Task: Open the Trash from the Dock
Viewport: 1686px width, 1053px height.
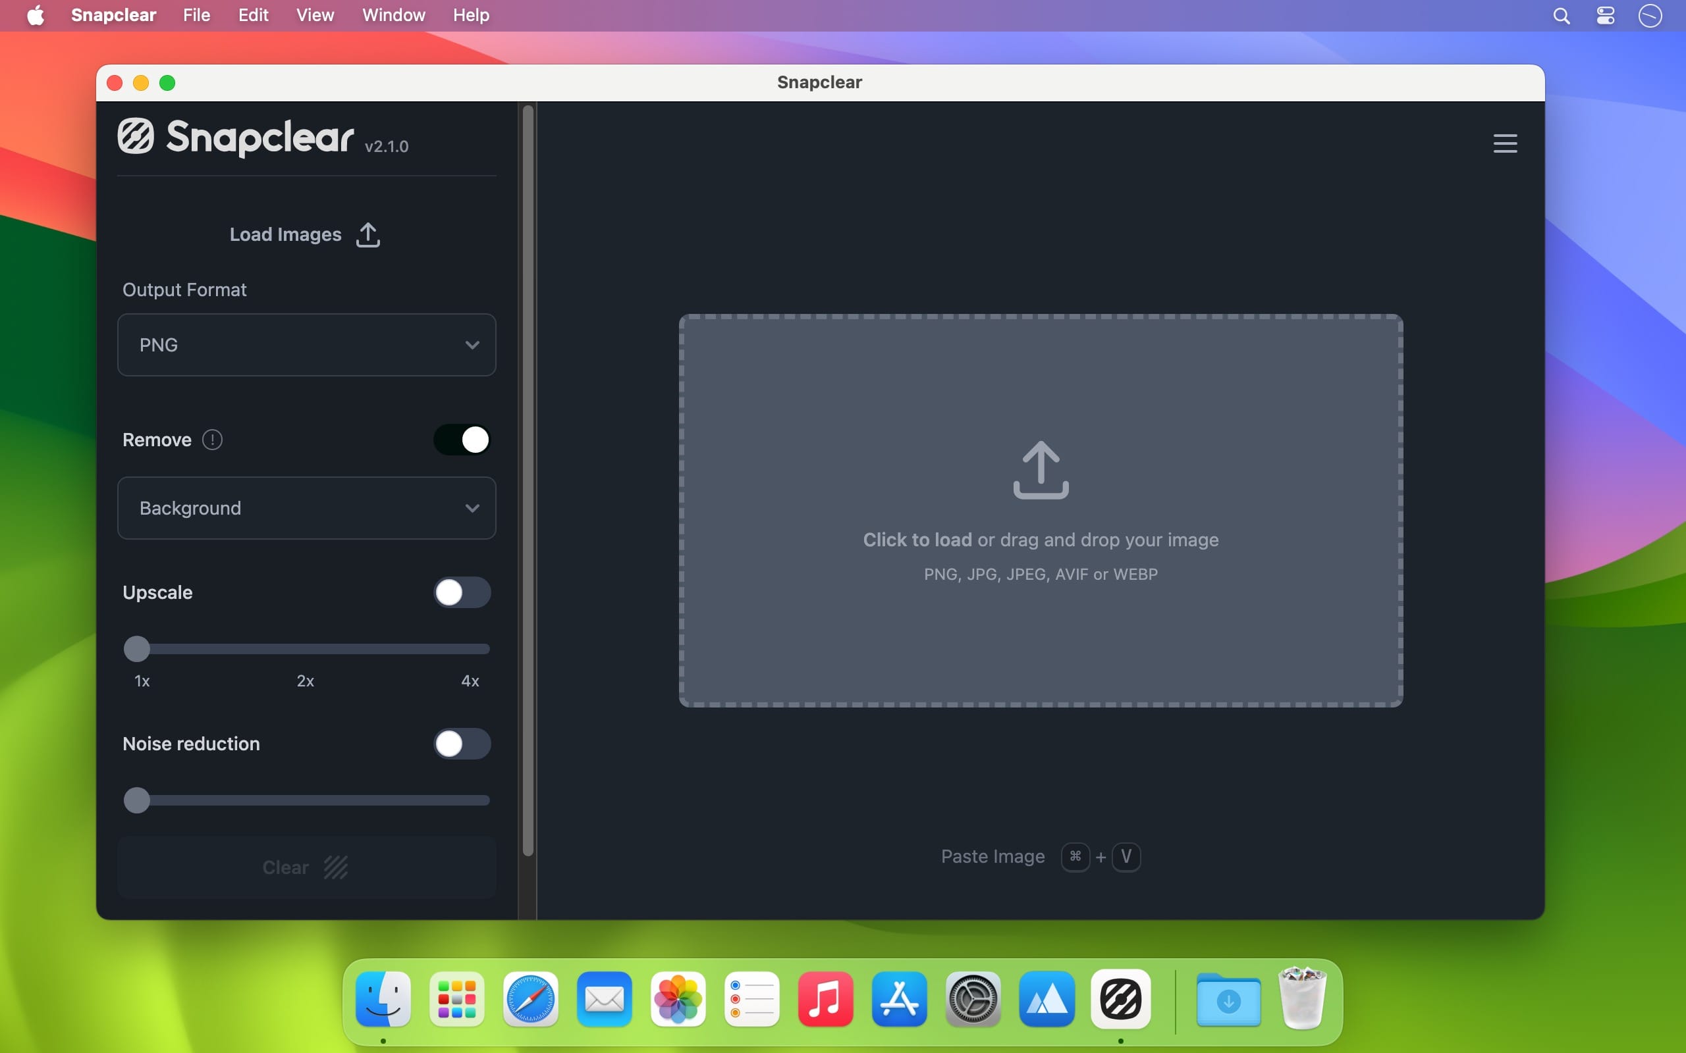Action: [1303, 998]
